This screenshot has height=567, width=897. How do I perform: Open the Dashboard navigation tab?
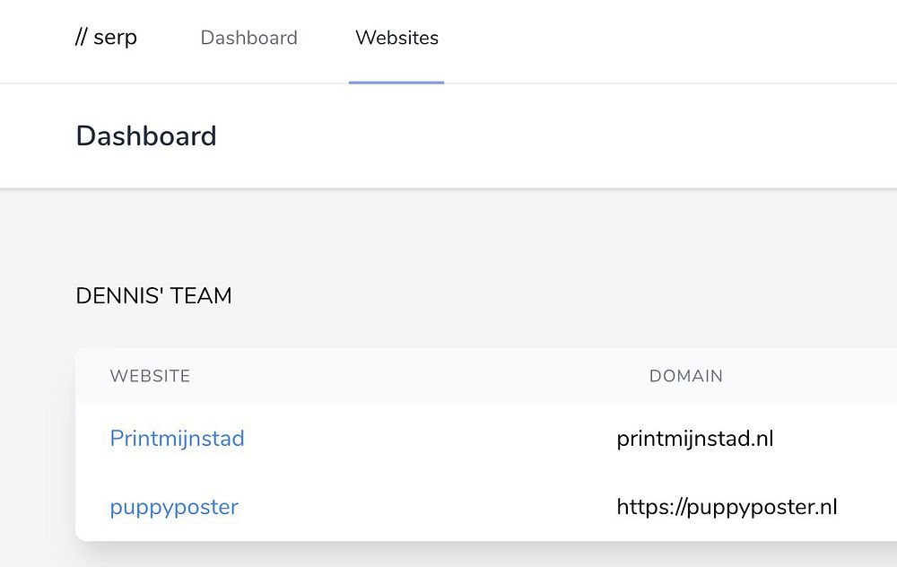(x=248, y=38)
